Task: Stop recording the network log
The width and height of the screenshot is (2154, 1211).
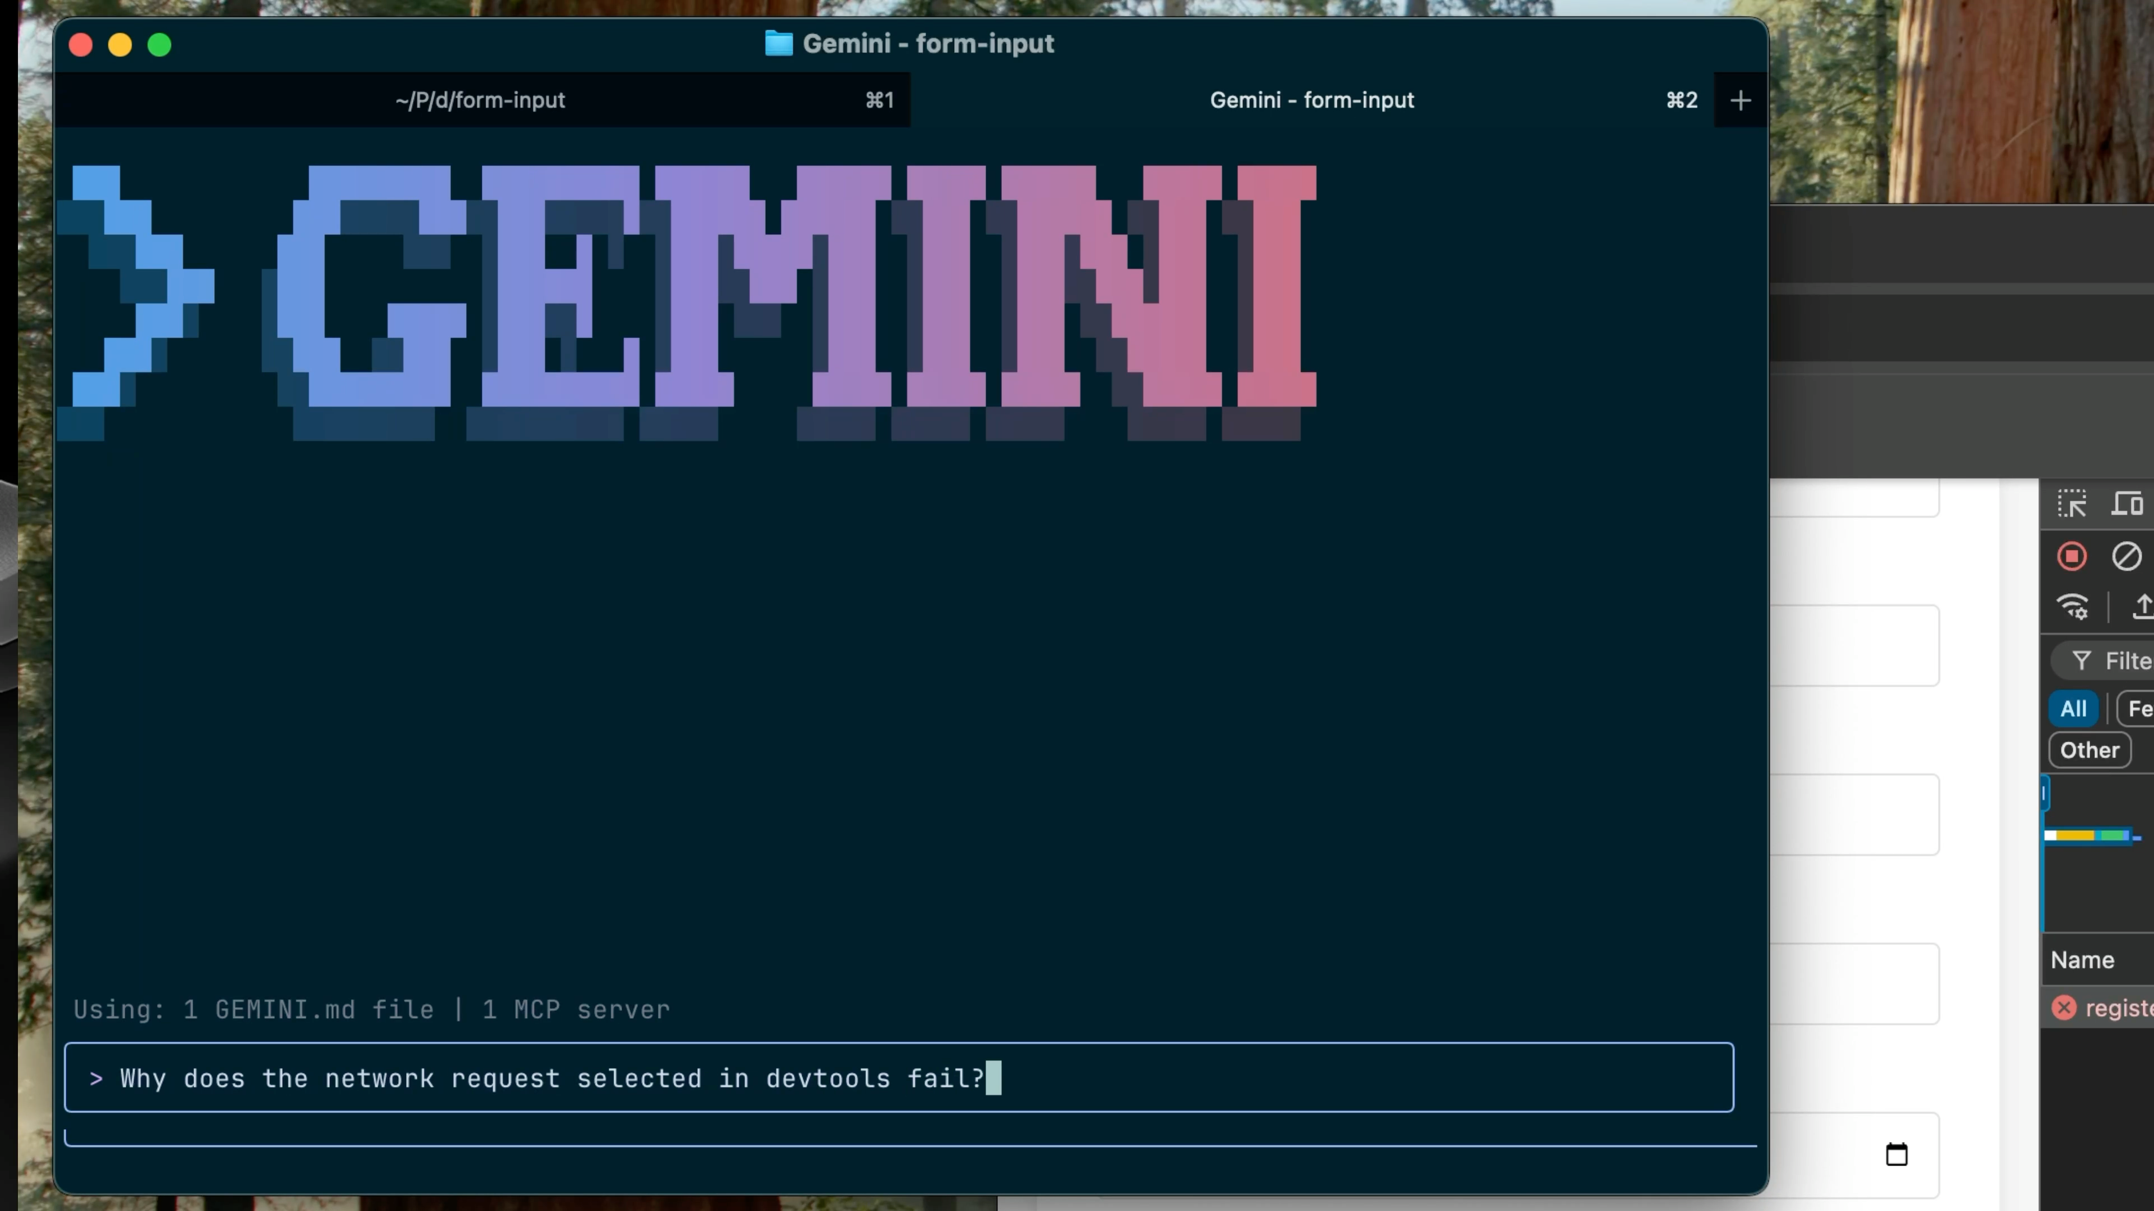Action: tap(2071, 557)
